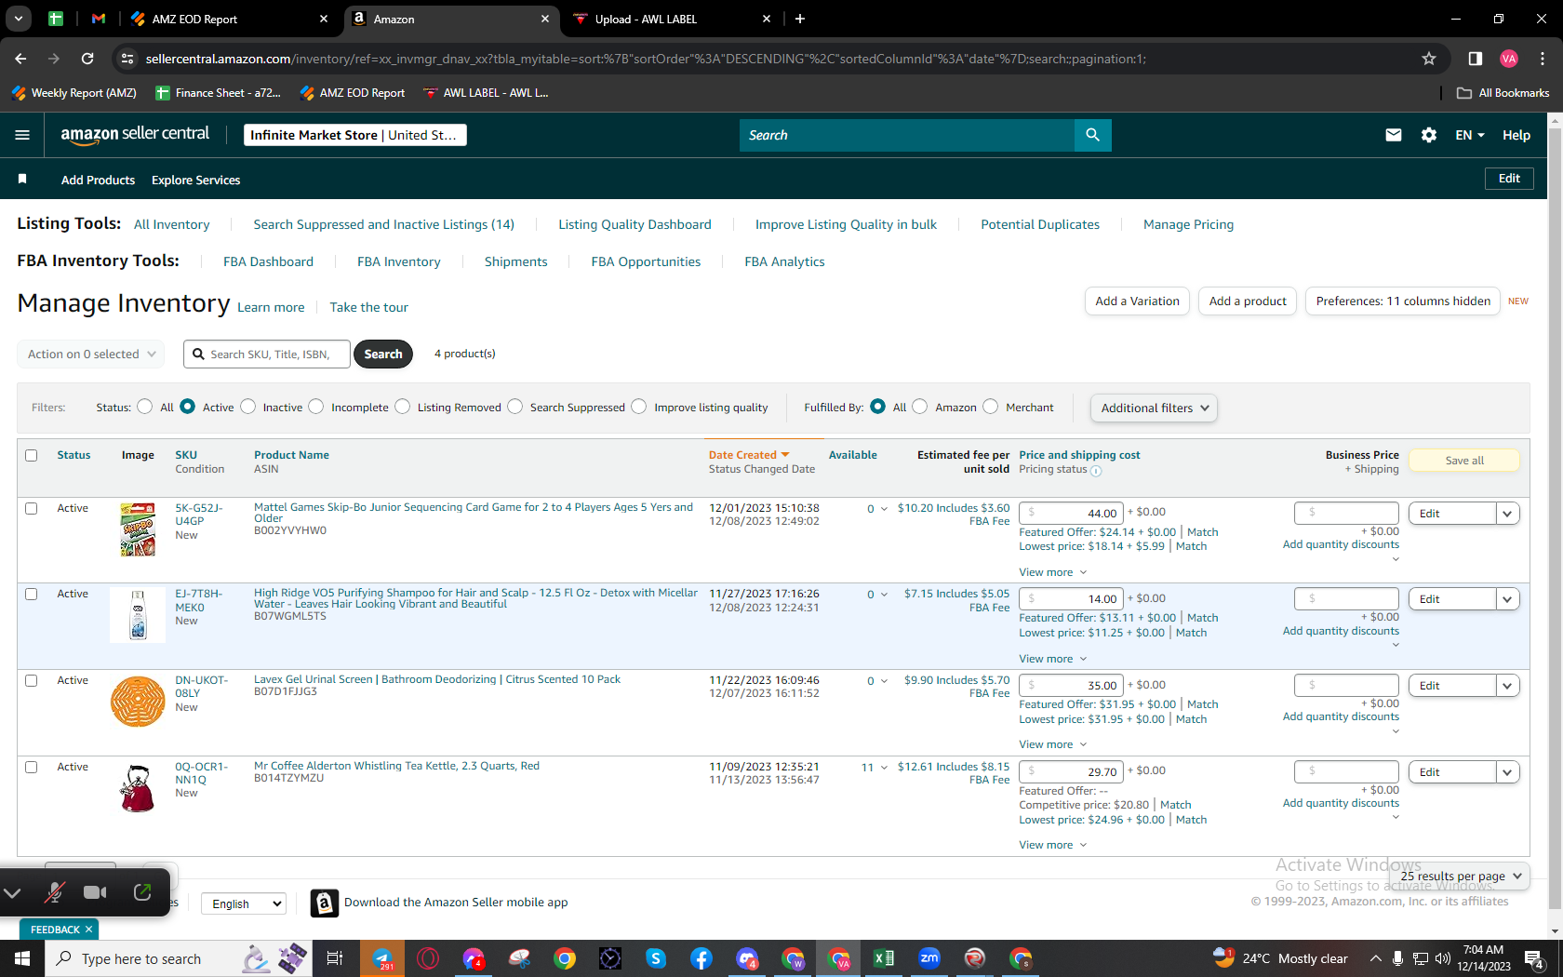
Task: Choose Fulfilled By Merchant radio button
Action: point(991,407)
